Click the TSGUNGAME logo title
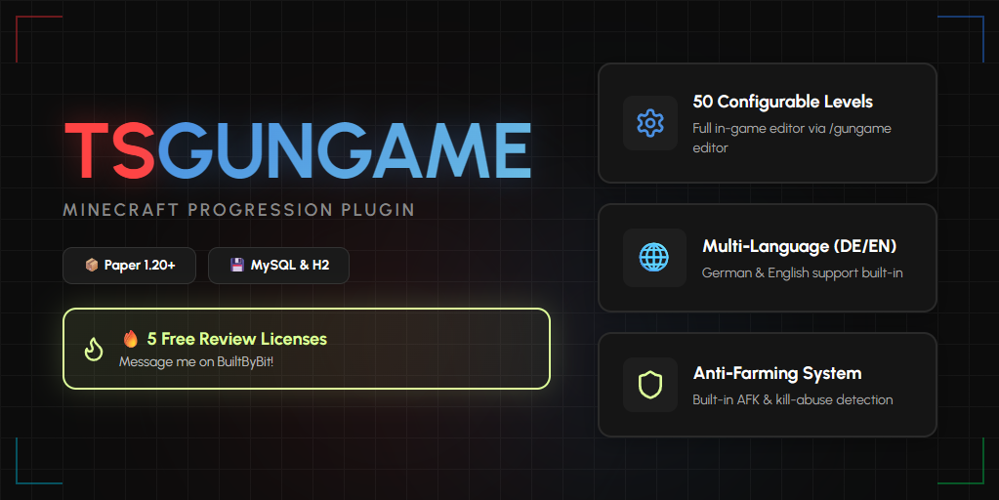 pyautogui.click(x=298, y=151)
